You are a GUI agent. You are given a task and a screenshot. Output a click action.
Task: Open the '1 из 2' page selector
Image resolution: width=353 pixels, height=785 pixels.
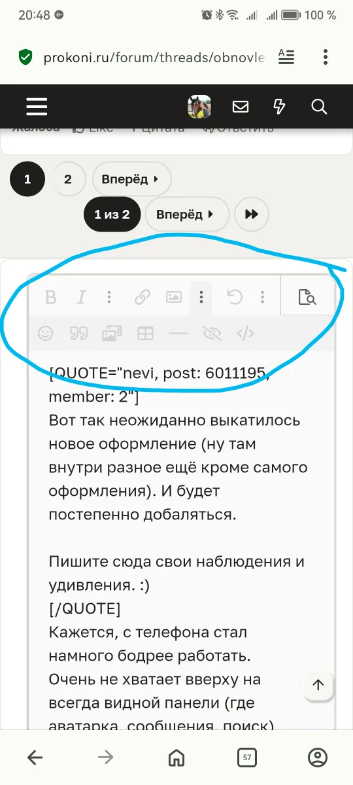pos(112,214)
